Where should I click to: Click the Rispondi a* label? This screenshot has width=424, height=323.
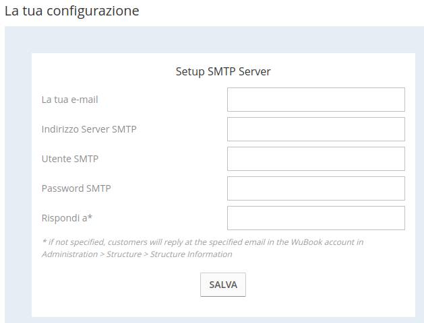point(67,218)
